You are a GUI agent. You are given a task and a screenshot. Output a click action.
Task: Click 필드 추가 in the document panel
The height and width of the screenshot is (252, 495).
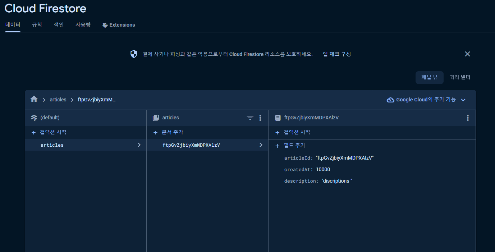click(x=294, y=146)
